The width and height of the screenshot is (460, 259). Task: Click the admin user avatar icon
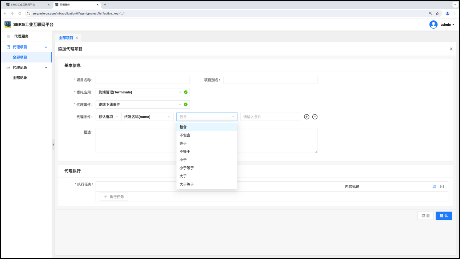tap(433, 25)
